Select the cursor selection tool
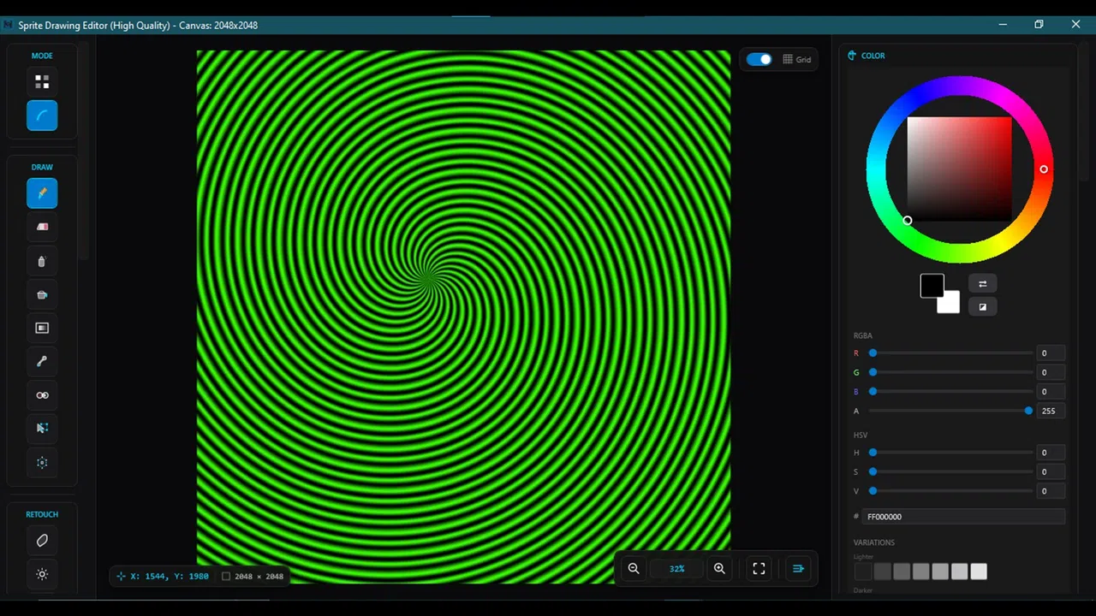The image size is (1096, 616). point(42,428)
